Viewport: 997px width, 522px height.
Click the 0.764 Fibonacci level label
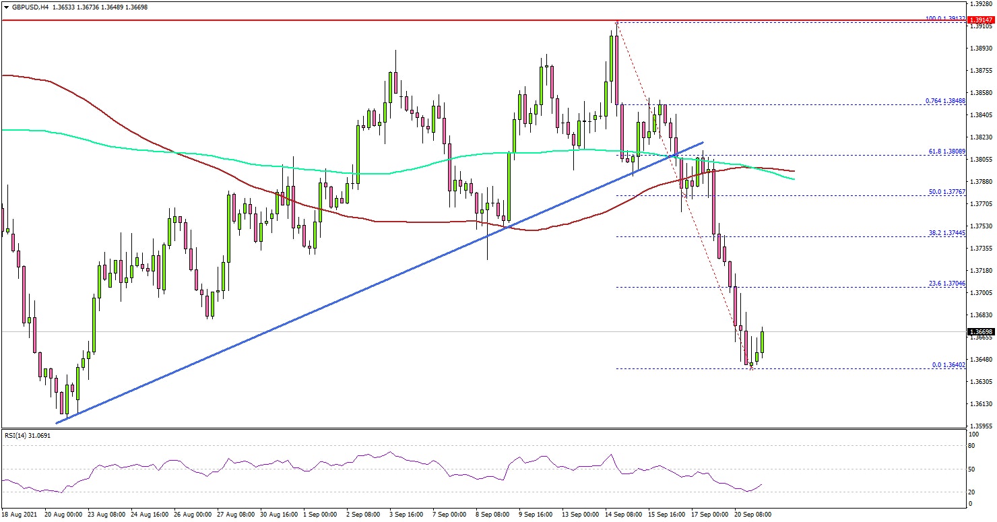point(944,100)
